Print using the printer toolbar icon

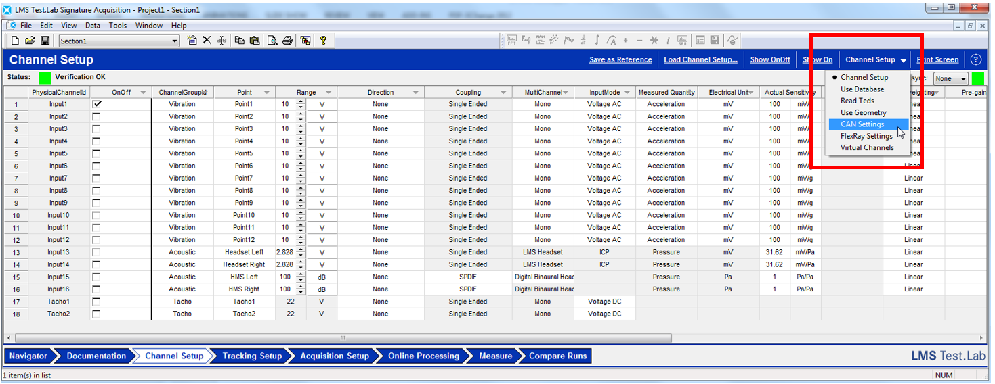pyautogui.click(x=287, y=41)
